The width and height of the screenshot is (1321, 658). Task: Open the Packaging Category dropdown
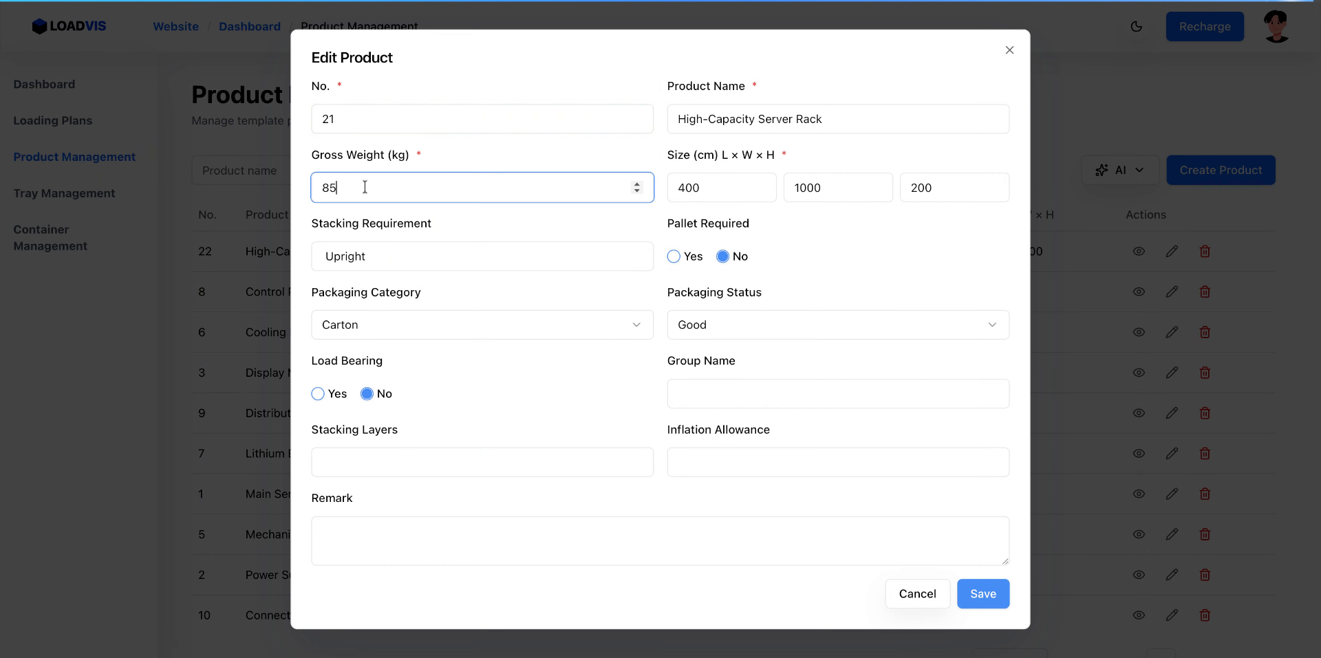click(x=482, y=325)
